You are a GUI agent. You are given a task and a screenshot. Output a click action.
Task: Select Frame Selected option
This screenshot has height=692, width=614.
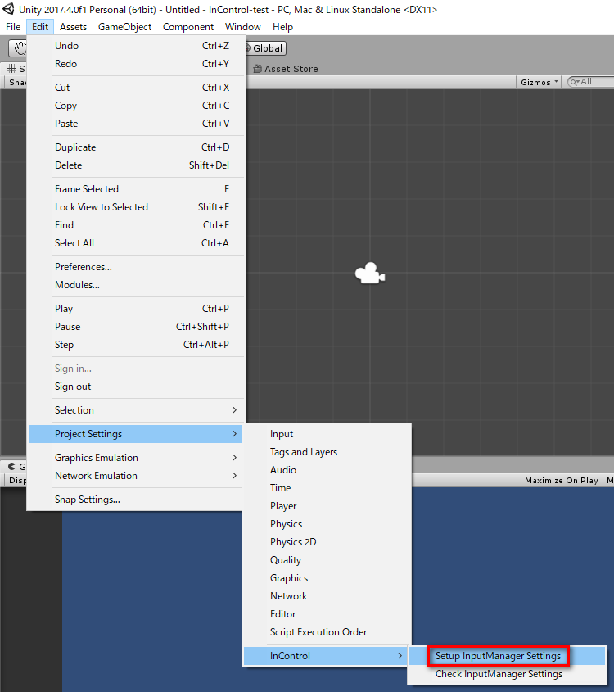click(135, 189)
